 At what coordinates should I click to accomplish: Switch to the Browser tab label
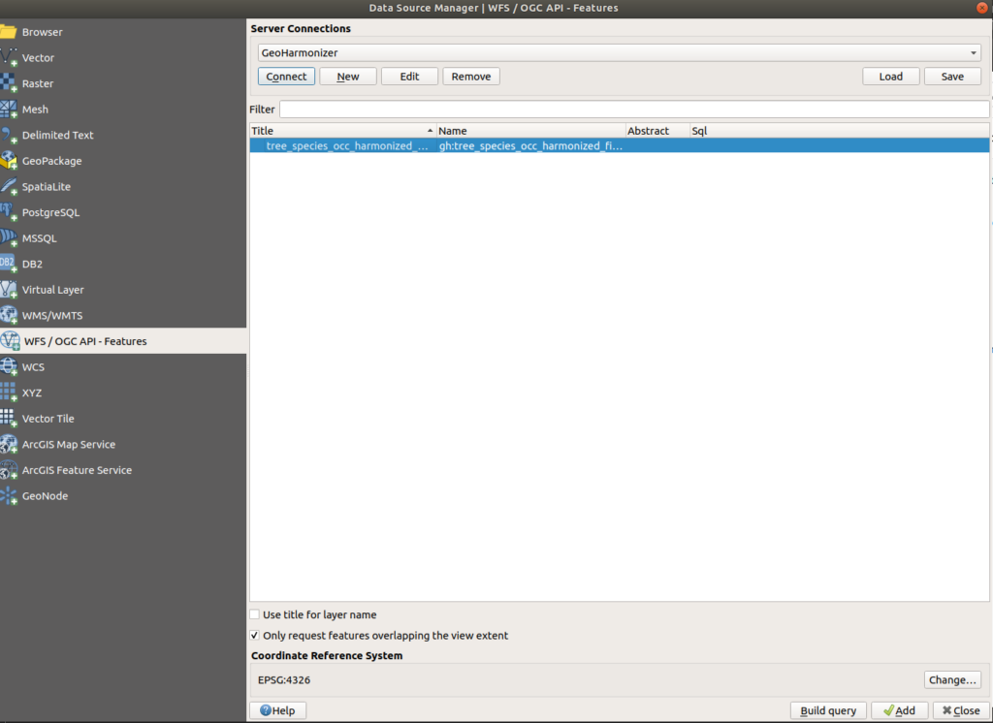43,32
